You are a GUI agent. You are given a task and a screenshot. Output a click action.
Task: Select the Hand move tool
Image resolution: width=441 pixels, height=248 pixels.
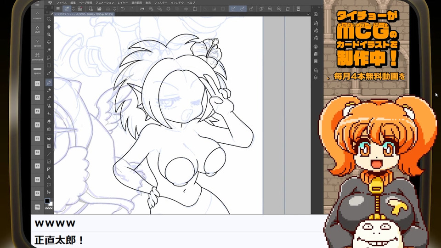(49, 27)
